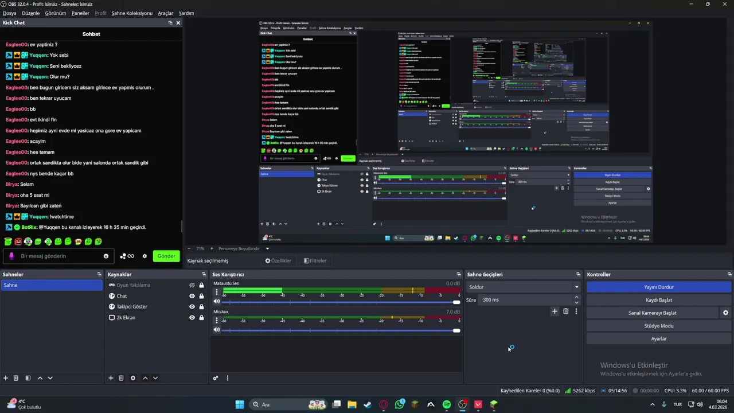Open WhatsApp from the taskbar

[x=399, y=404]
